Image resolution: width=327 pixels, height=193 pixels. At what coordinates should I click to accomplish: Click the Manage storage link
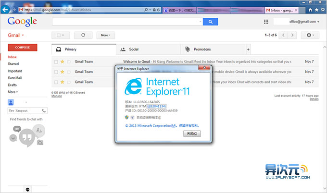point(57,96)
